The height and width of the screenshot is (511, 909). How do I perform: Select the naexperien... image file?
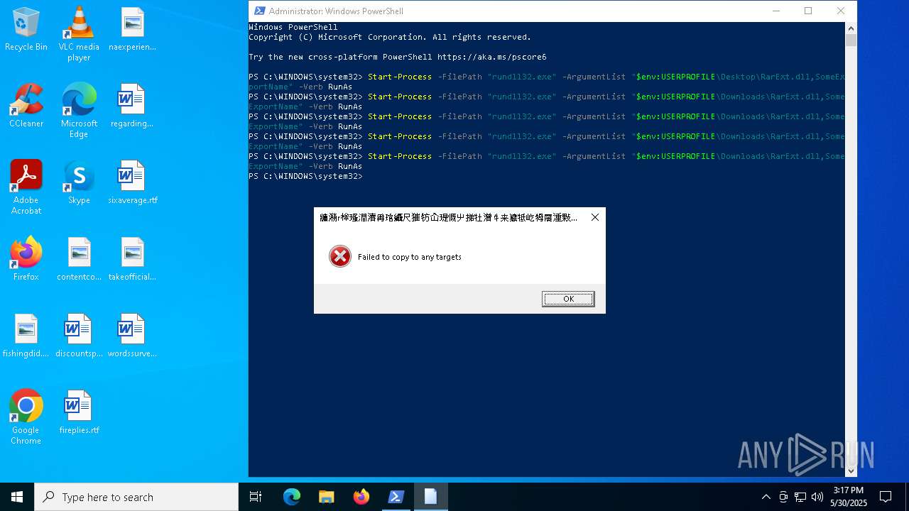coord(132,30)
